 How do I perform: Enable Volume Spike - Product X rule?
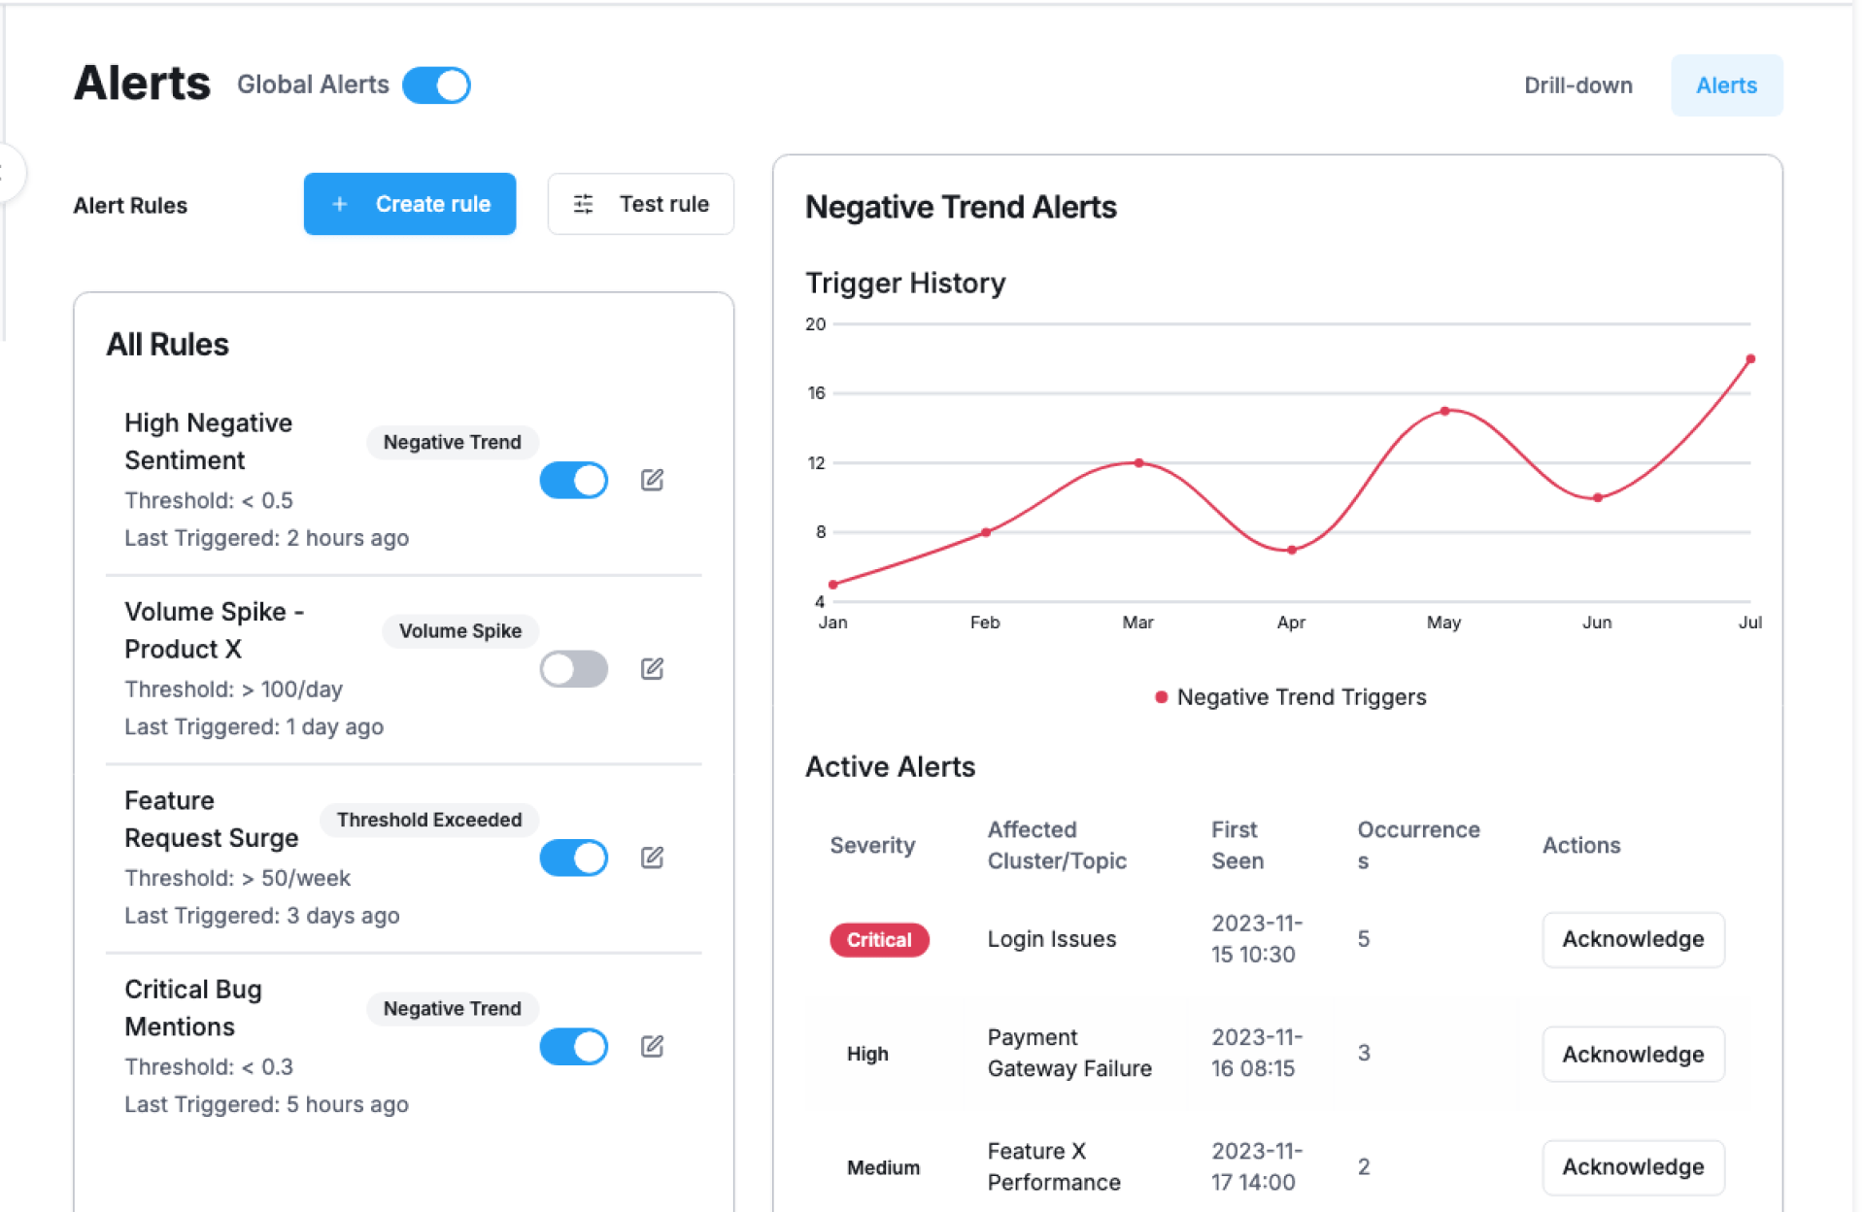coord(574,669)
